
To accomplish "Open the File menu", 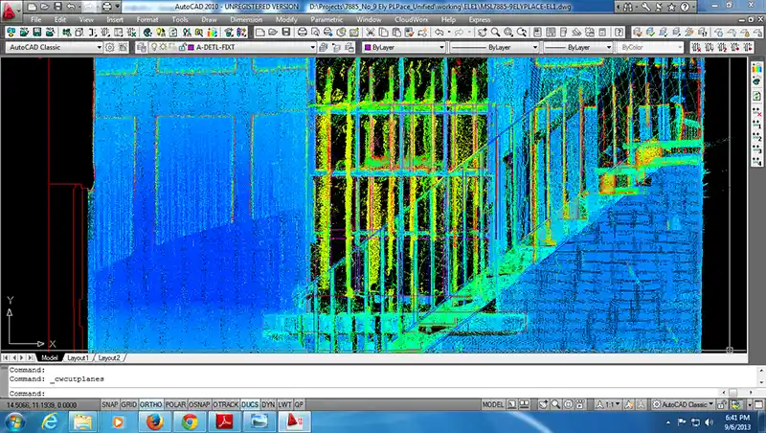I will click(36, 19).
